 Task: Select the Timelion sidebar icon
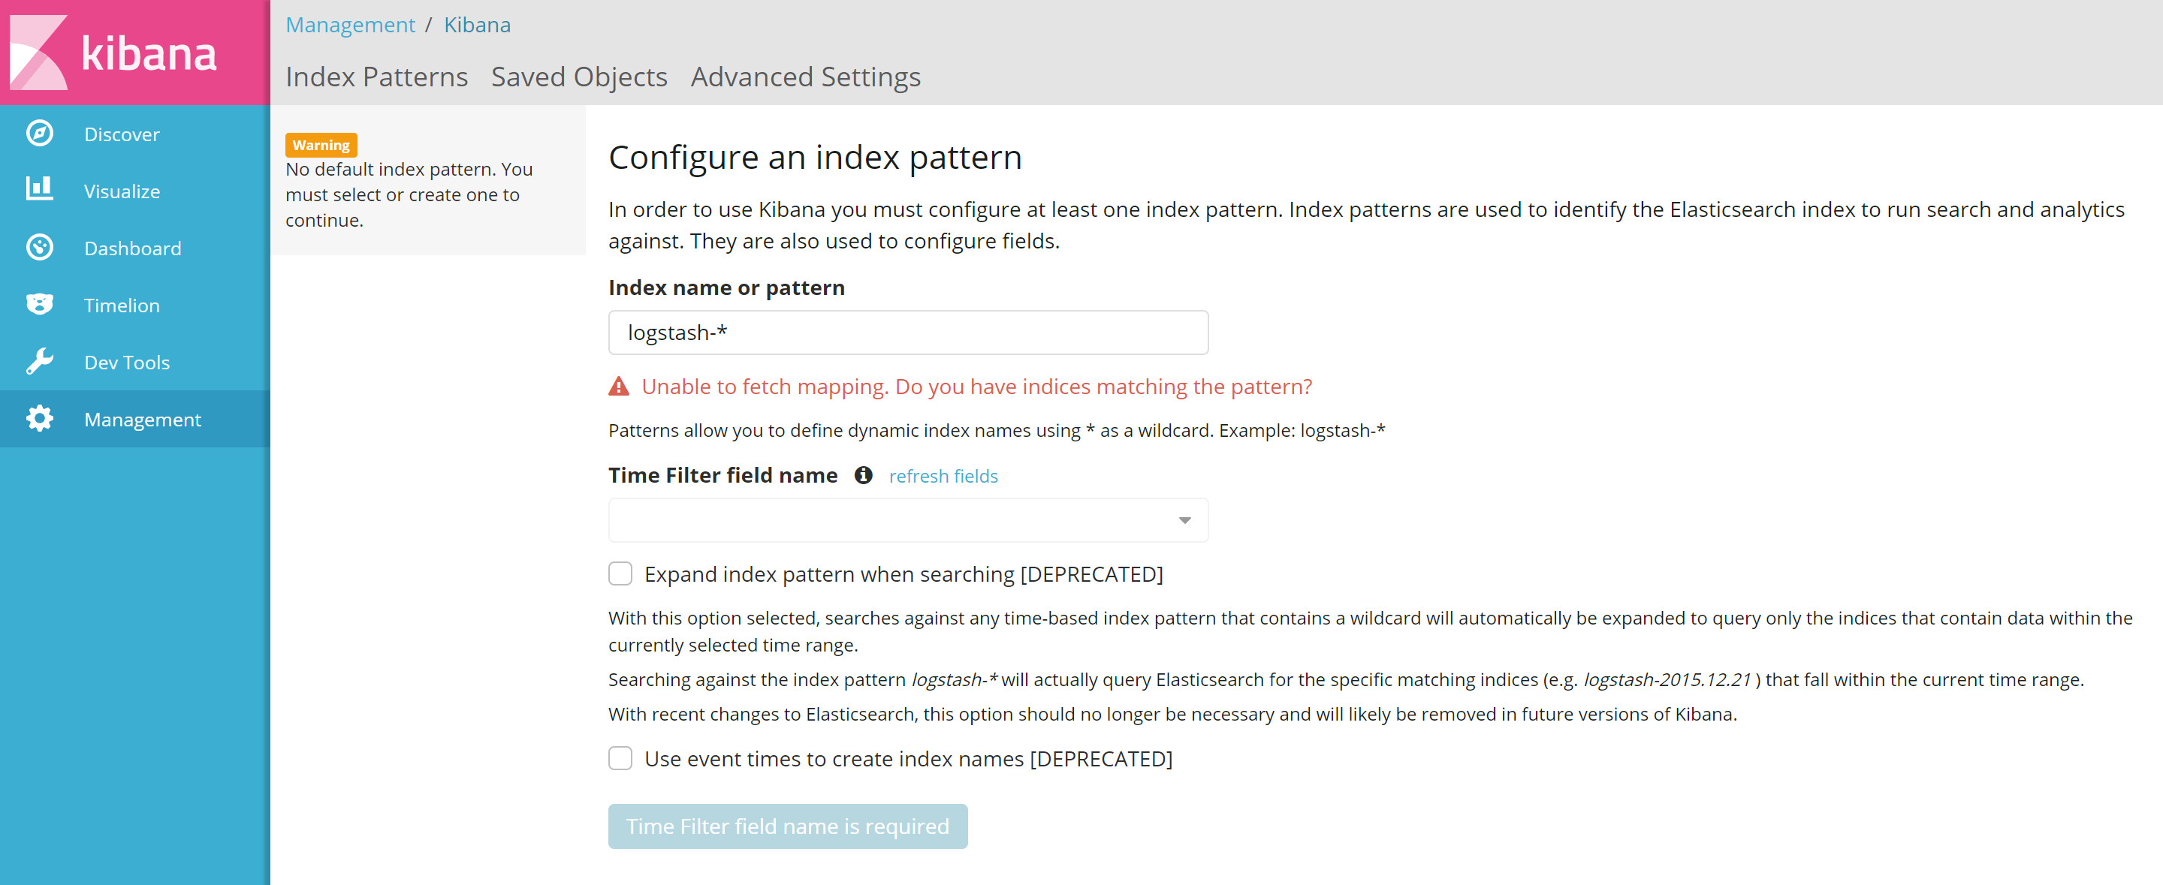[40, 305]
